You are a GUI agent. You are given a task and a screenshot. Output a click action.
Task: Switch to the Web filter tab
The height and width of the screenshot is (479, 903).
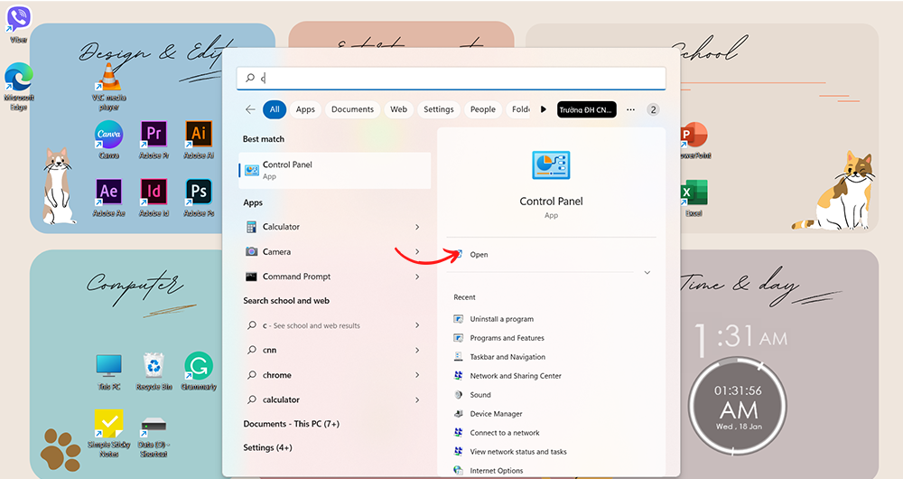point(398,109)
